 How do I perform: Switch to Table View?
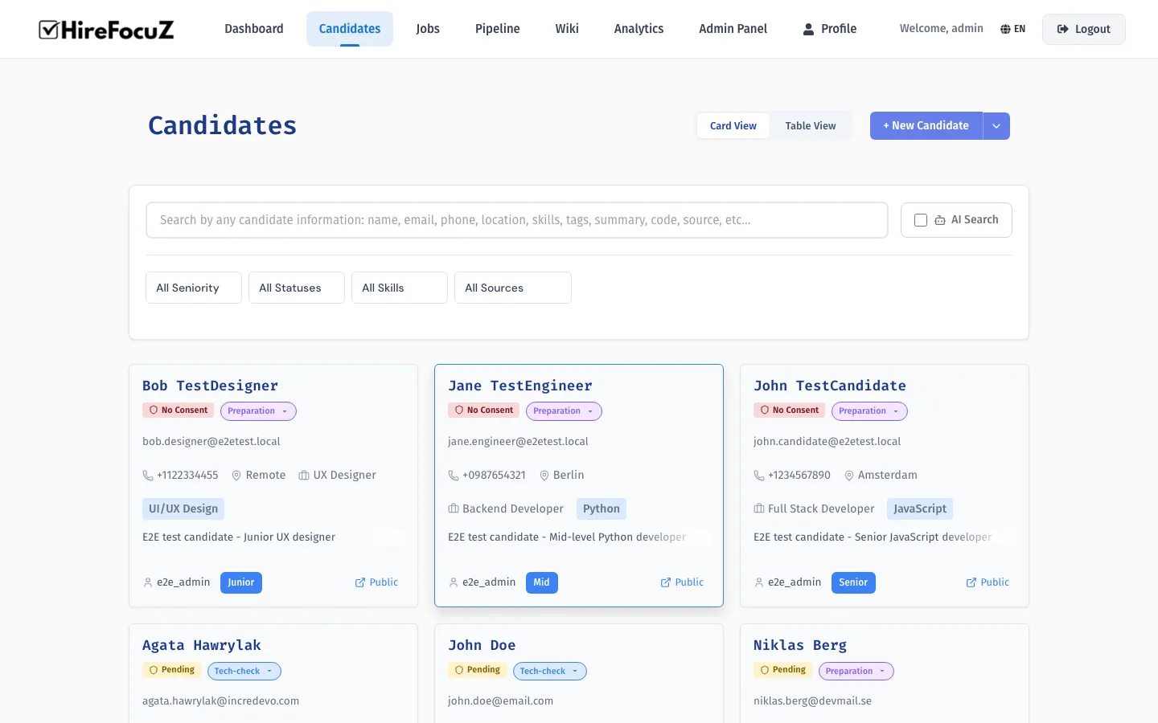pyautogui.click(x=810, y=125)
